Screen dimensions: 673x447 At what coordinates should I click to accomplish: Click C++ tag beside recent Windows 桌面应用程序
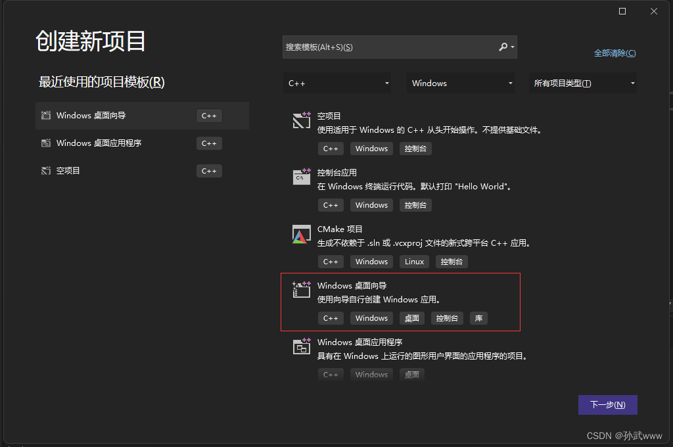click(209, 143)
